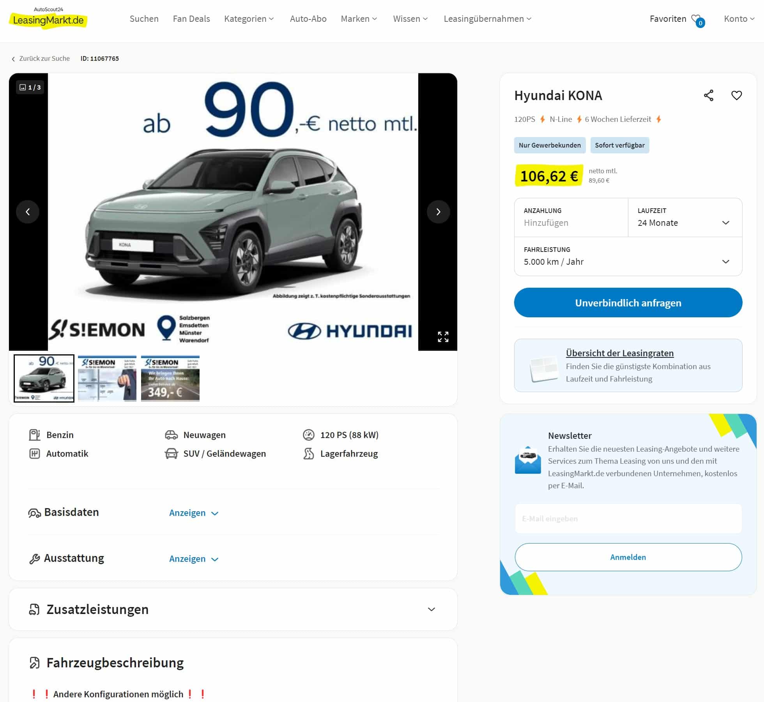Click the leasing rates table illustration

pos(544,368)
